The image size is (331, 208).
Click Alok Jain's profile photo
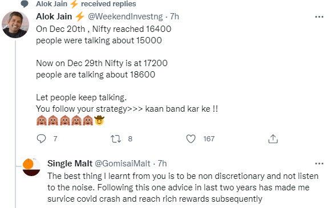coord(15,25)
